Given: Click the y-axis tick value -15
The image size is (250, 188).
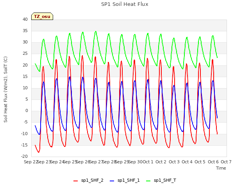Looking at the screenshot, I should coord(25,145).
